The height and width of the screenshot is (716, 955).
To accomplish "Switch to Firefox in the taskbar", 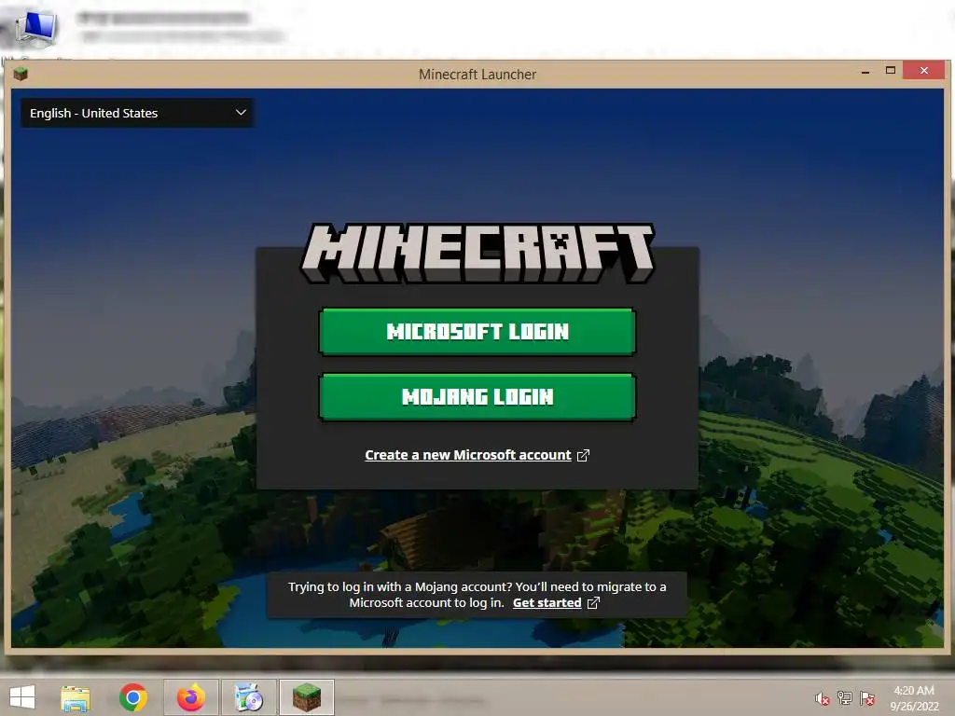I will (190, 697).
